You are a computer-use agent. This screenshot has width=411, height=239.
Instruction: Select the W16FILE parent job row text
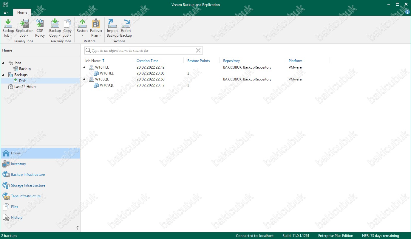[102, 67]
